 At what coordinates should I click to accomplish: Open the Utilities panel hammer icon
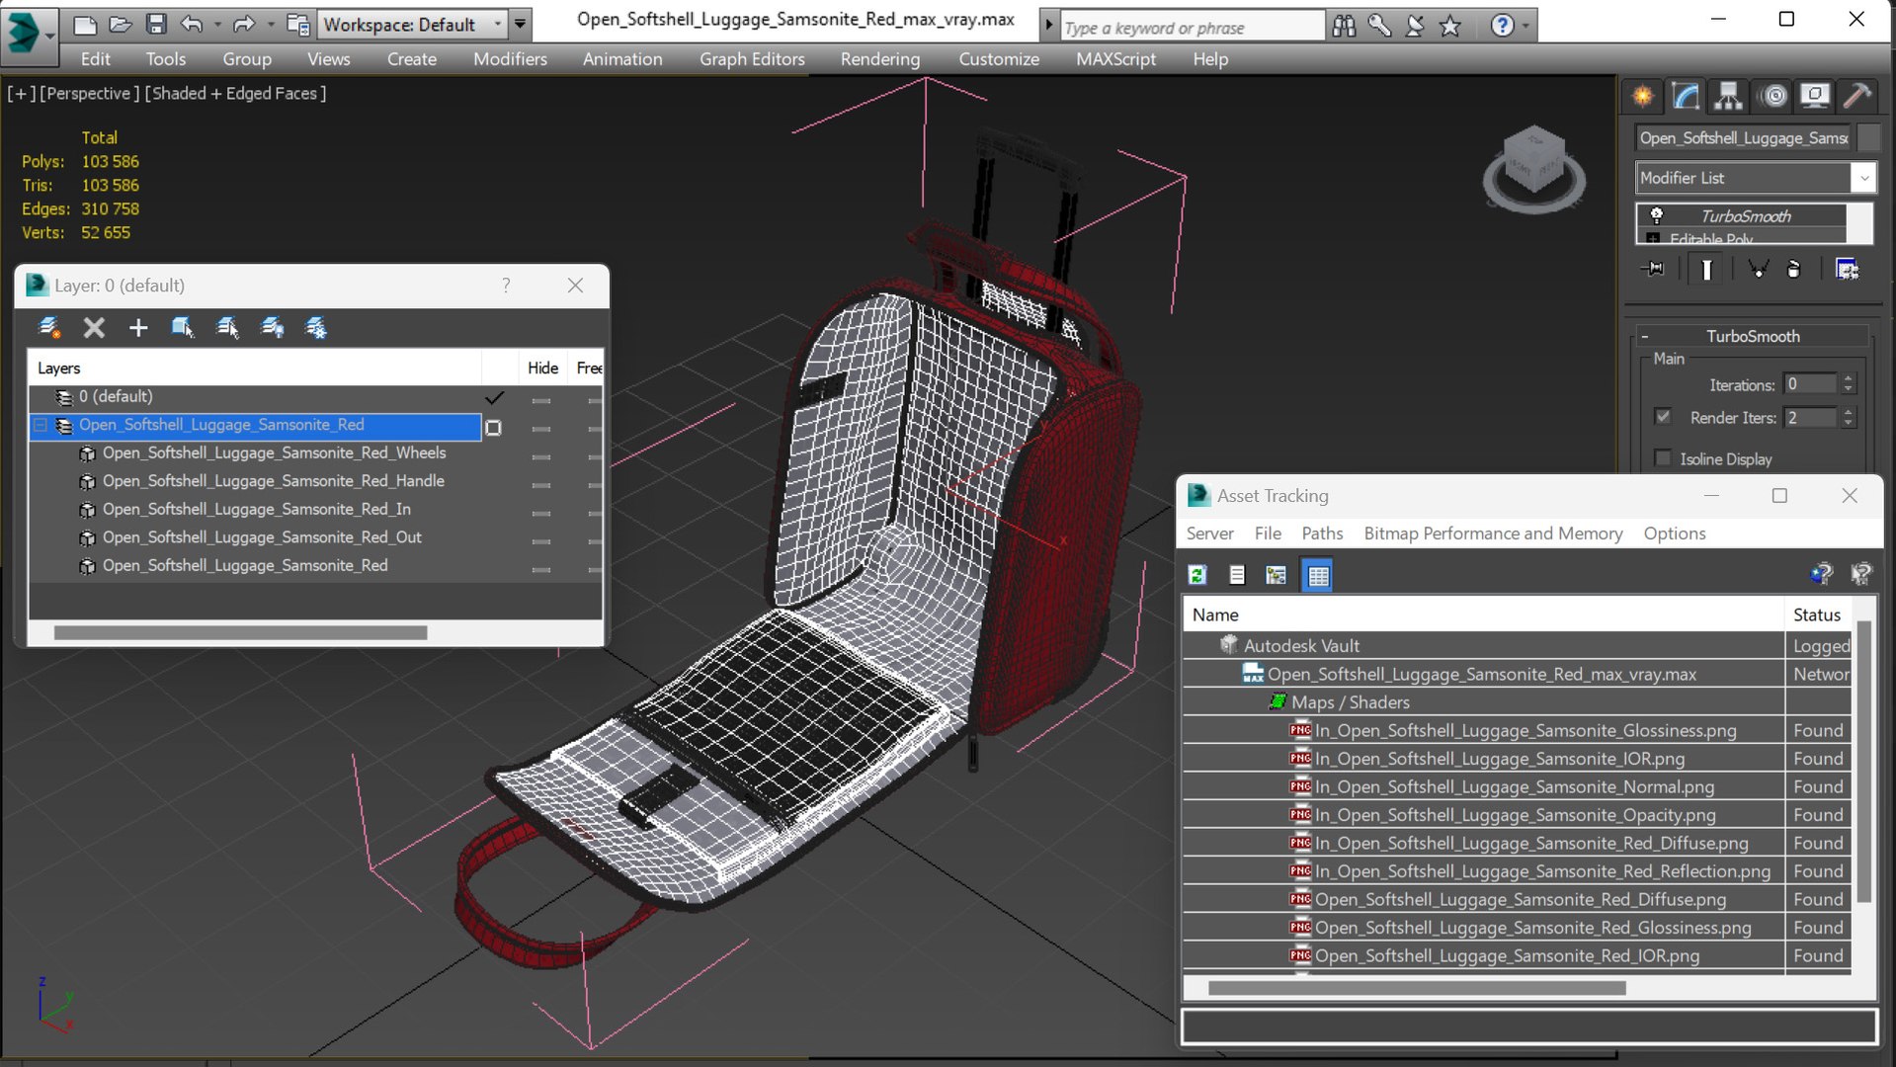coord(1857,96)
